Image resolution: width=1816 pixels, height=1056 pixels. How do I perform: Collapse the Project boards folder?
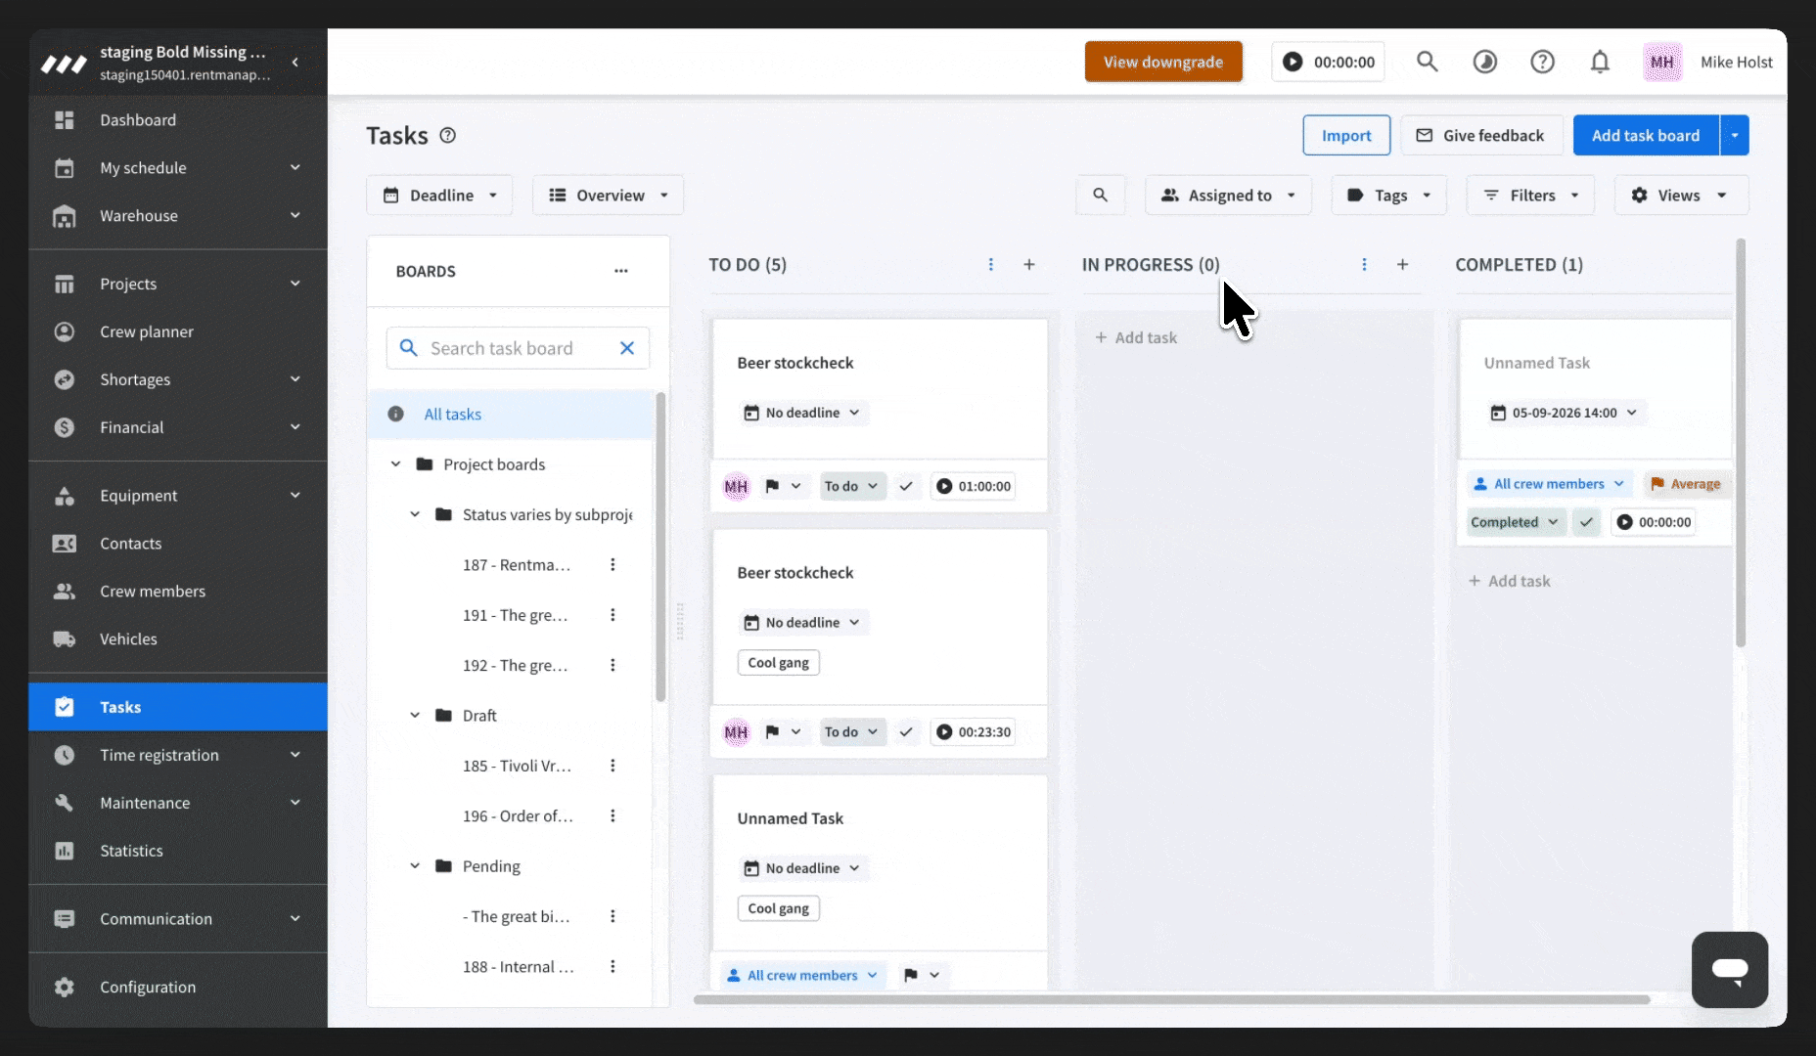point(395,464)
